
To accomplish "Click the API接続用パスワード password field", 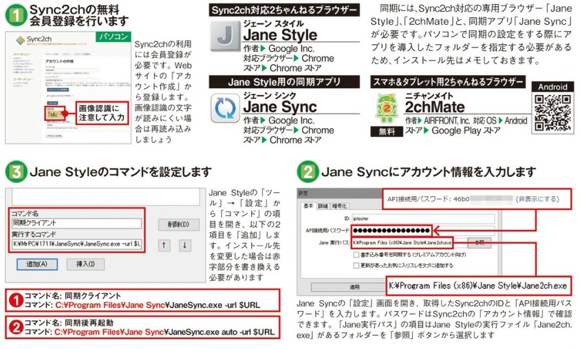I will (423, 231).
